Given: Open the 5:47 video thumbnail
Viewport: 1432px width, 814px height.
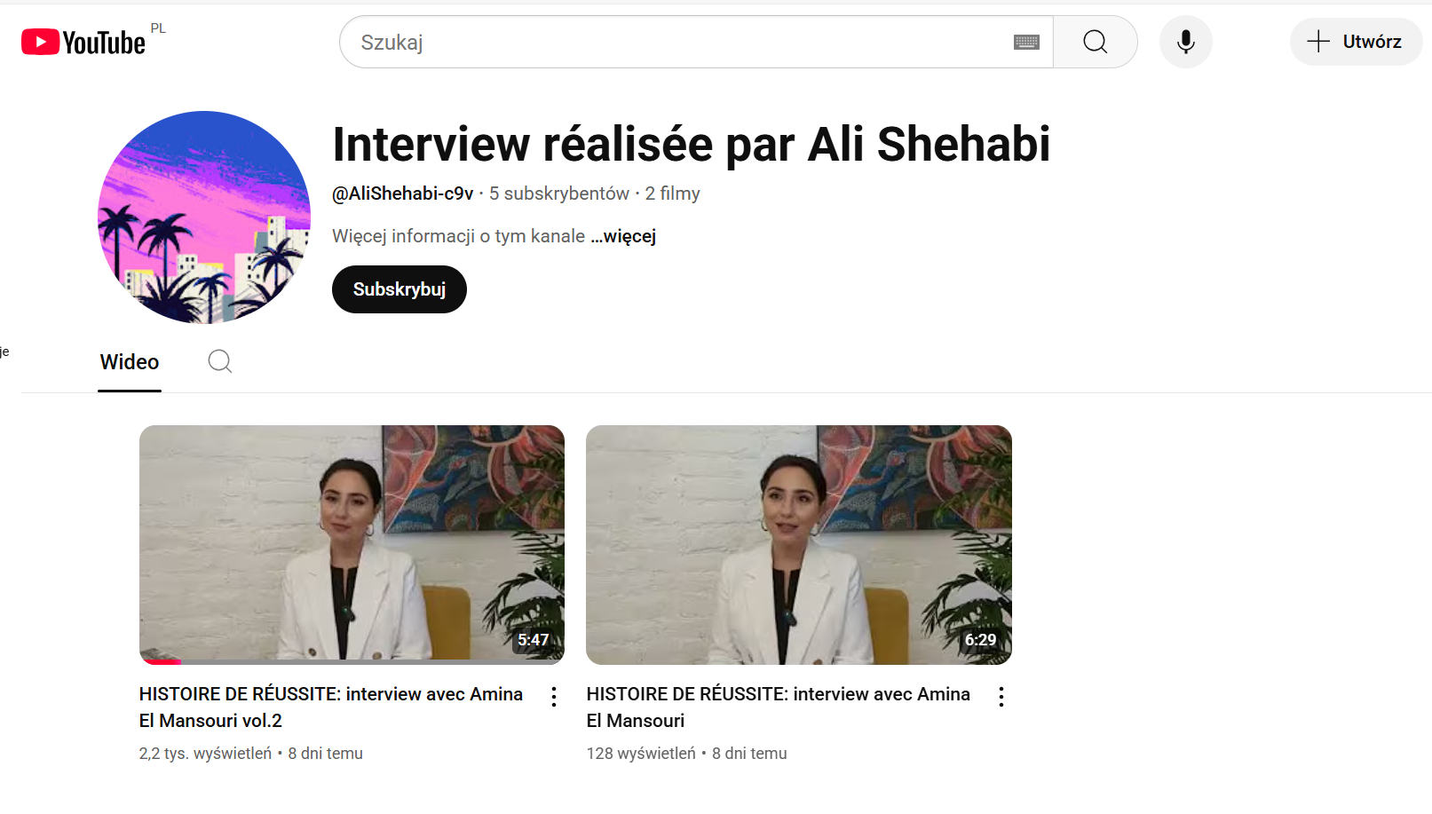Looking at the screenshot, I should tap(352, 544).
